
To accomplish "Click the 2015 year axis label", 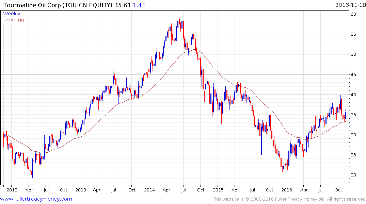I will pyautogui.click(x=218, y=190).
